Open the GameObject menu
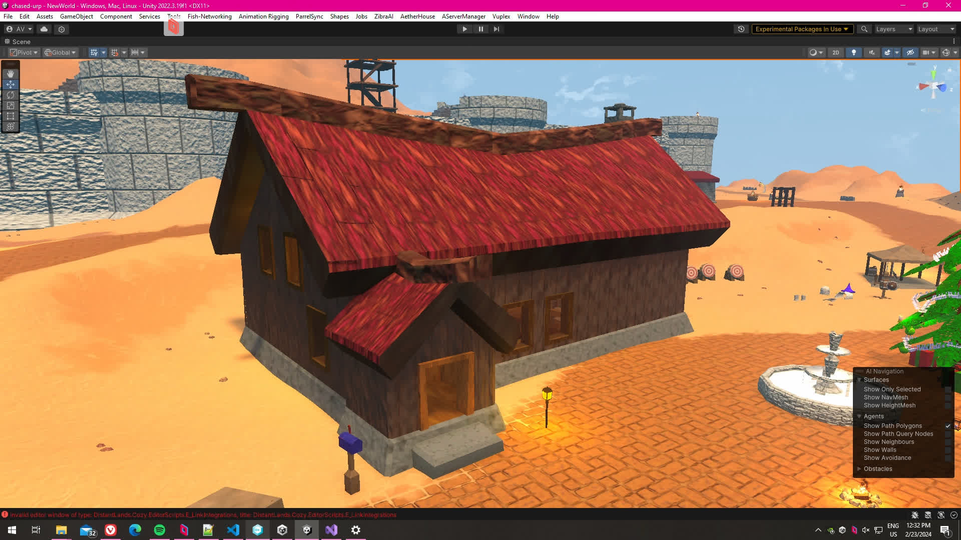Image resolution: width=961 pixels, height=540 pixels. (x=76, y=16)
